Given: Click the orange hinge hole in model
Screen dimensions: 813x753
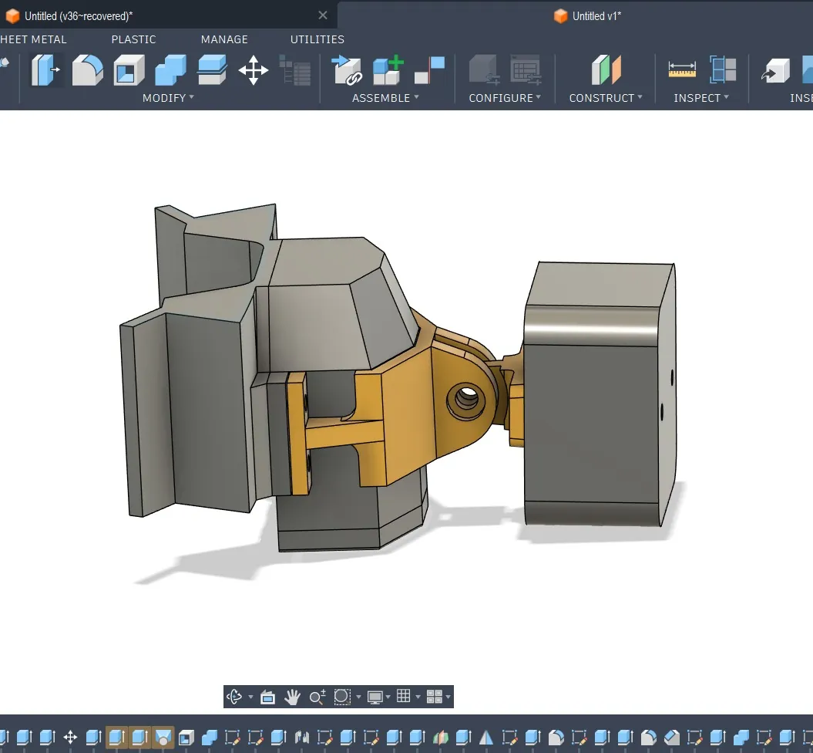Looking at the screenshot, I should [465, 400].
